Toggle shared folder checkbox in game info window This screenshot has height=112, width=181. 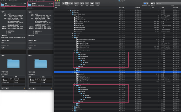34,31
